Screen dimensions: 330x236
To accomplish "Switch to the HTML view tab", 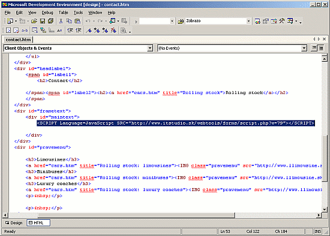I will 38,223.
